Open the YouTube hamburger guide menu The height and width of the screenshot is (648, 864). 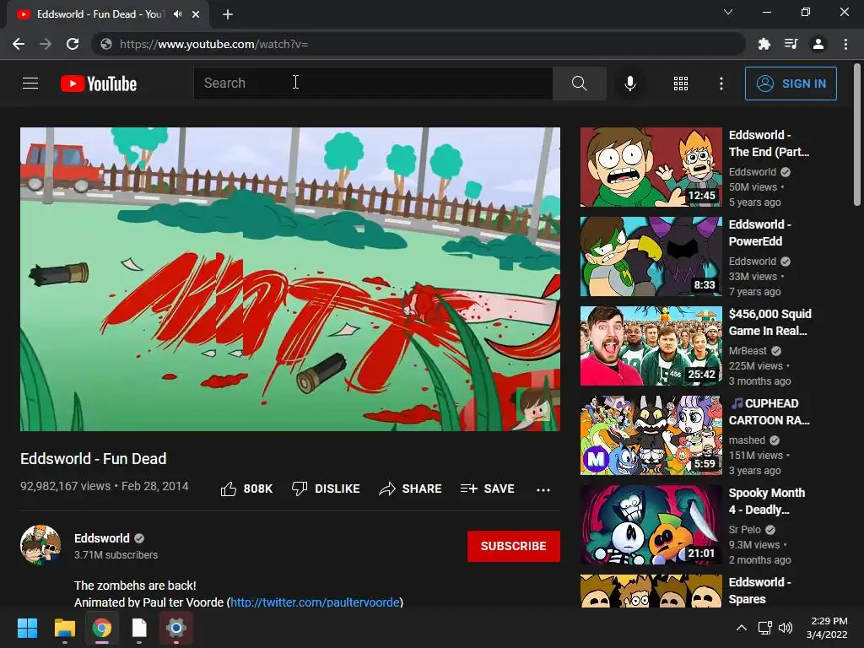coord(30,84)
